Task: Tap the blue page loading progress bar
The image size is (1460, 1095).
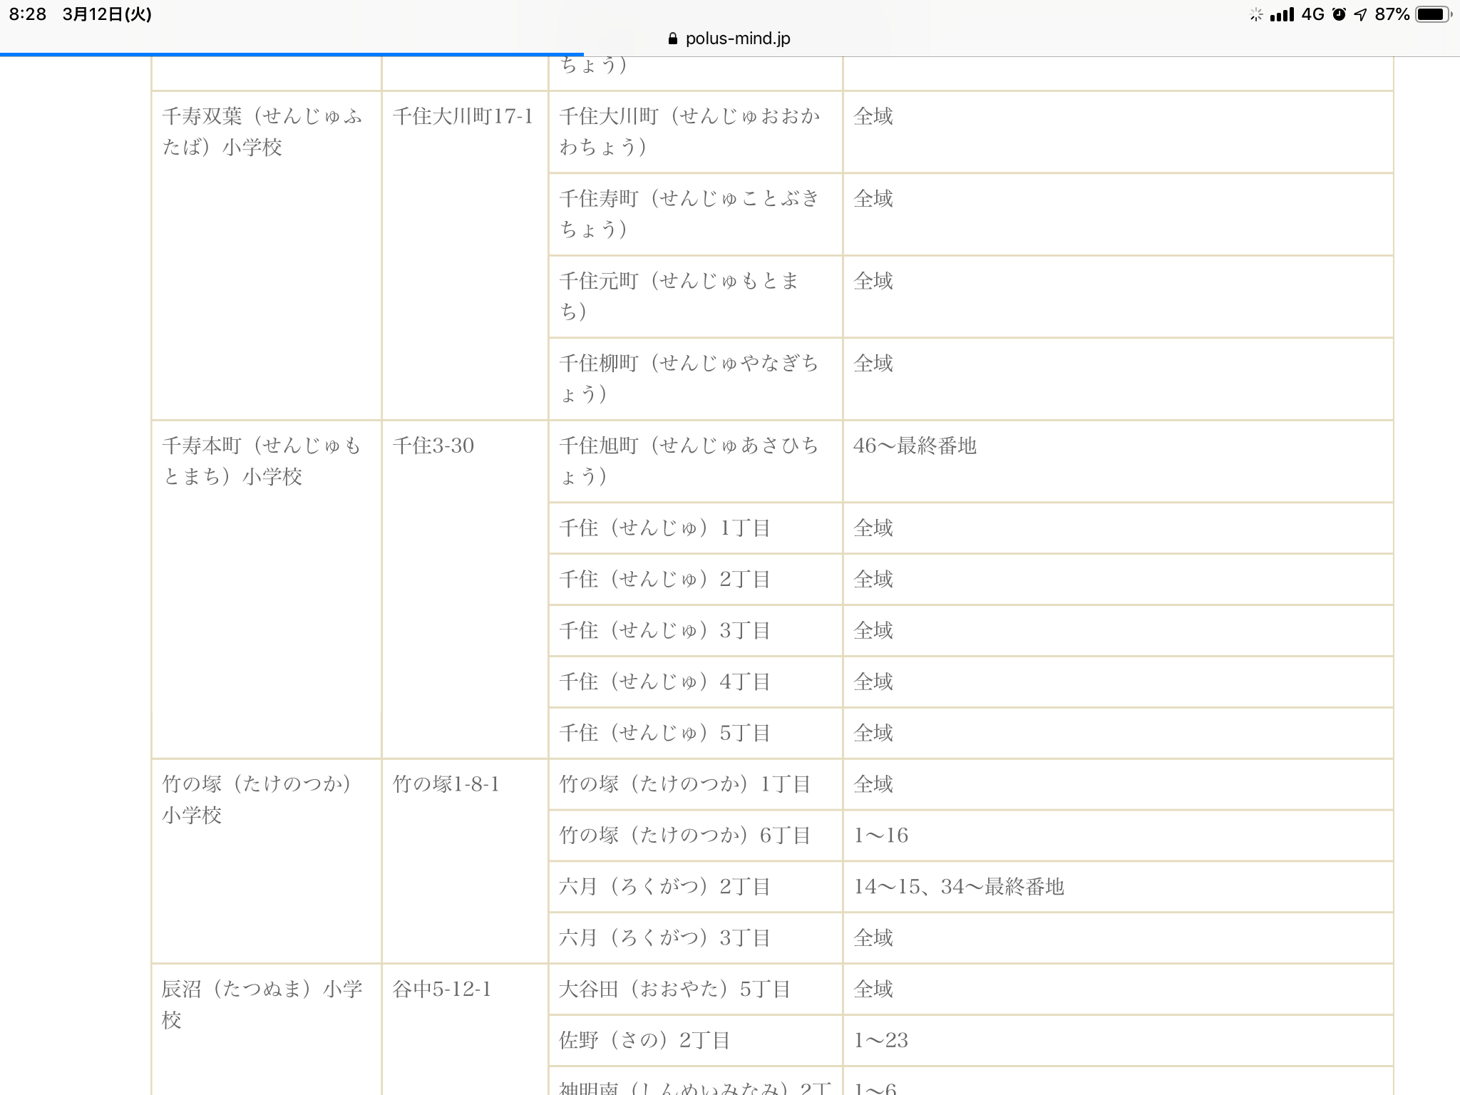Action: [x=292, y=54]
